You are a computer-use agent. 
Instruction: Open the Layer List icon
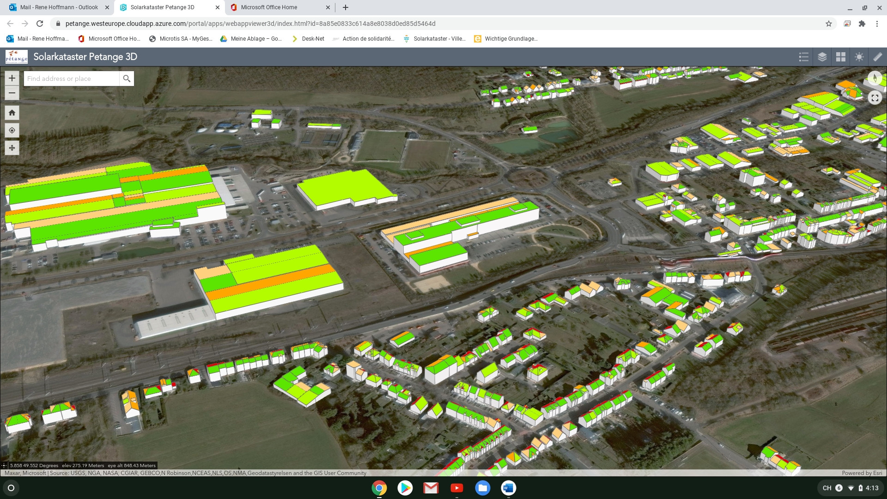(822, 57)
